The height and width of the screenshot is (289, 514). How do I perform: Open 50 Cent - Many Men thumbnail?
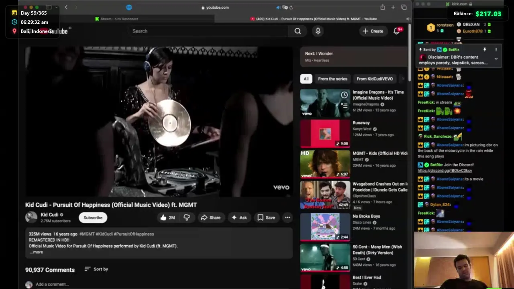coord(325,258)
